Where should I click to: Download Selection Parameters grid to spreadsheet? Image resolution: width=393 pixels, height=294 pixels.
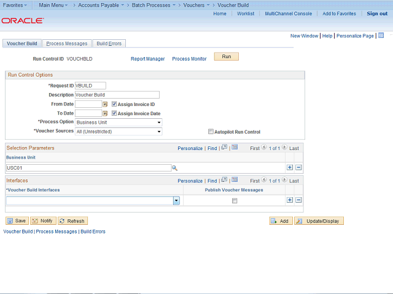[x=235, y=147]
